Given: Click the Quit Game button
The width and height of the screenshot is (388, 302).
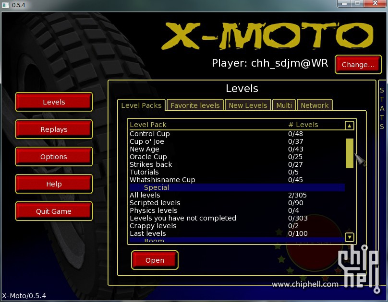Looking at the screenshot, I should tap(54, 211).
